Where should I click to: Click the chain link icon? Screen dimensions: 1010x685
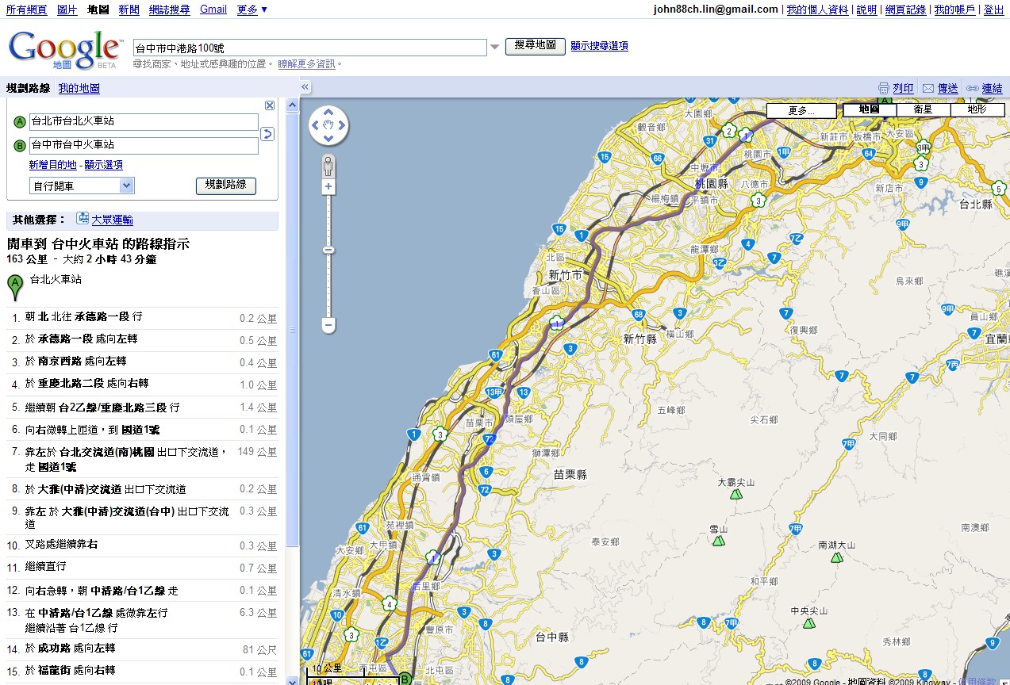(x=972, y=89)
